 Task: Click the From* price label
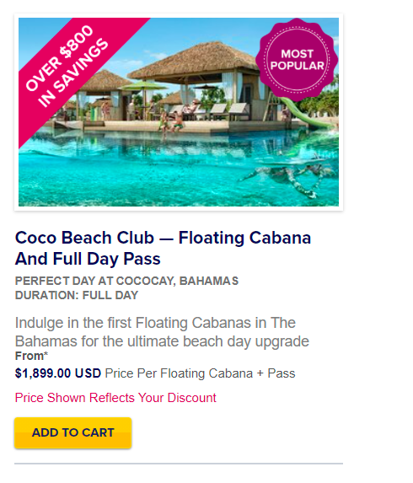31,356
